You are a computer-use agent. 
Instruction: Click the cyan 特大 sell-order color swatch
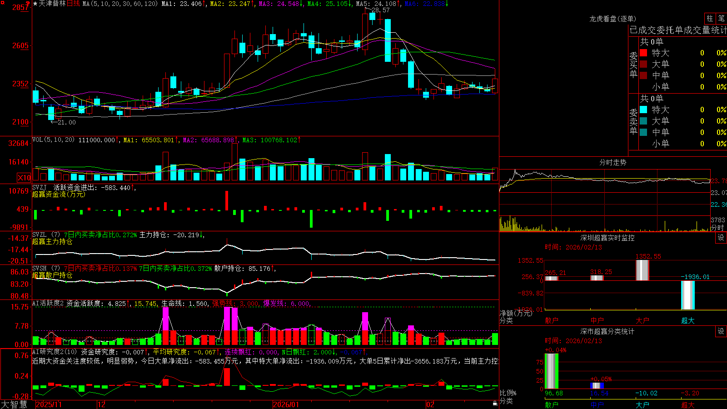tap(643, 110)
